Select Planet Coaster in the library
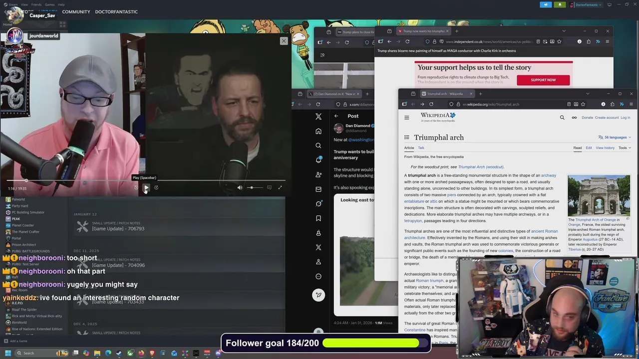The width and height of the screenshot is (639, 359). (23, 225)
